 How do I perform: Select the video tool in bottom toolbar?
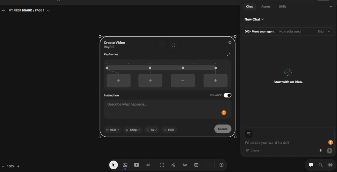(x=136, y=165)
